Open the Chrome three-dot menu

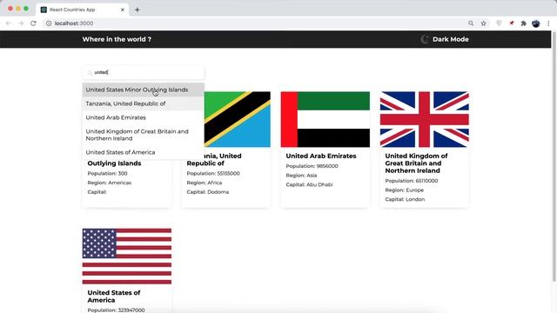(x=548, y=23)
